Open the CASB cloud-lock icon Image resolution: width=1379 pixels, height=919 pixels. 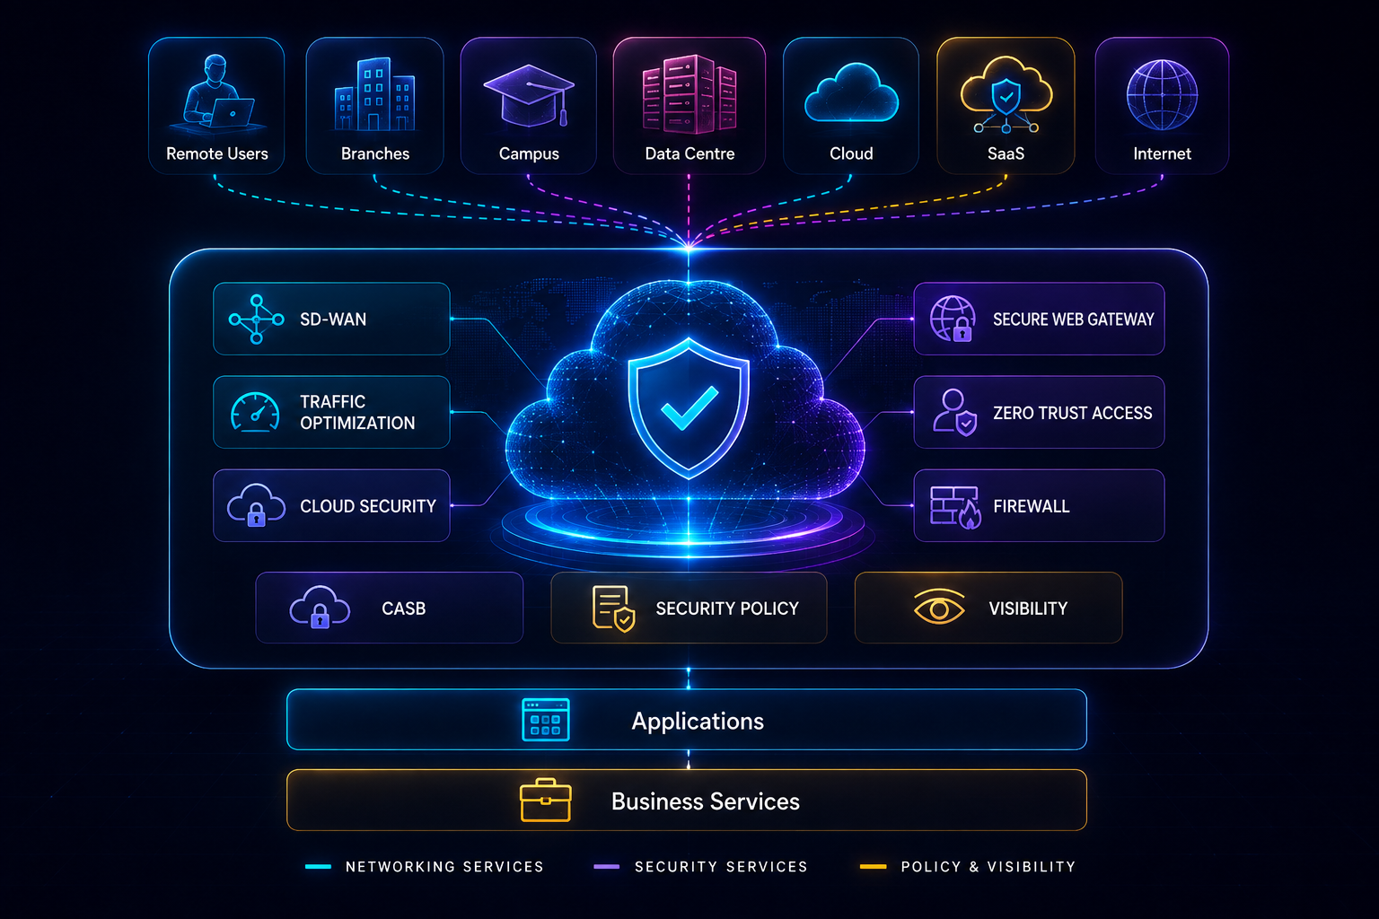[320, 608]
